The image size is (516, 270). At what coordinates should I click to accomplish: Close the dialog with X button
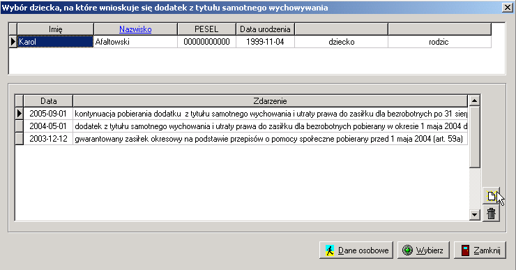point(508,7)
